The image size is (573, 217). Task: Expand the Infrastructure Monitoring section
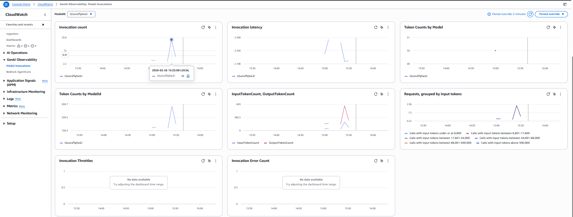[x=26, y=92]
